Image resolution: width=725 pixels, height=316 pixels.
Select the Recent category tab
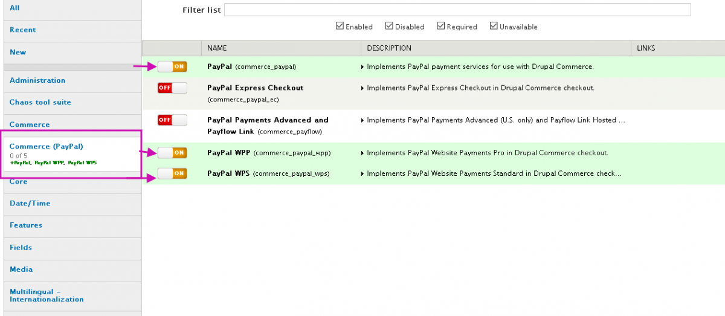click(72, 30)
